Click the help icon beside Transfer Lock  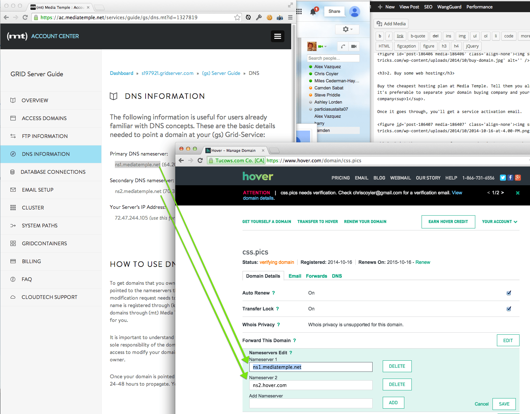click(277, 309)
